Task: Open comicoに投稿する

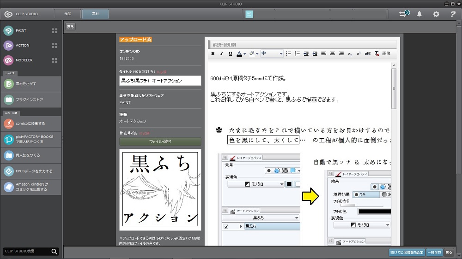Action: (31, 124)
